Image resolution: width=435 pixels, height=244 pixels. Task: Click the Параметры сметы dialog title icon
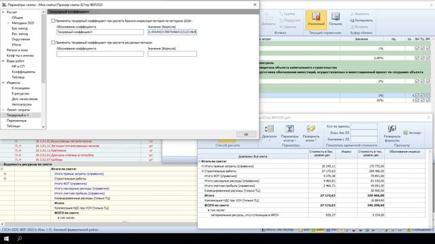point(4,5)
